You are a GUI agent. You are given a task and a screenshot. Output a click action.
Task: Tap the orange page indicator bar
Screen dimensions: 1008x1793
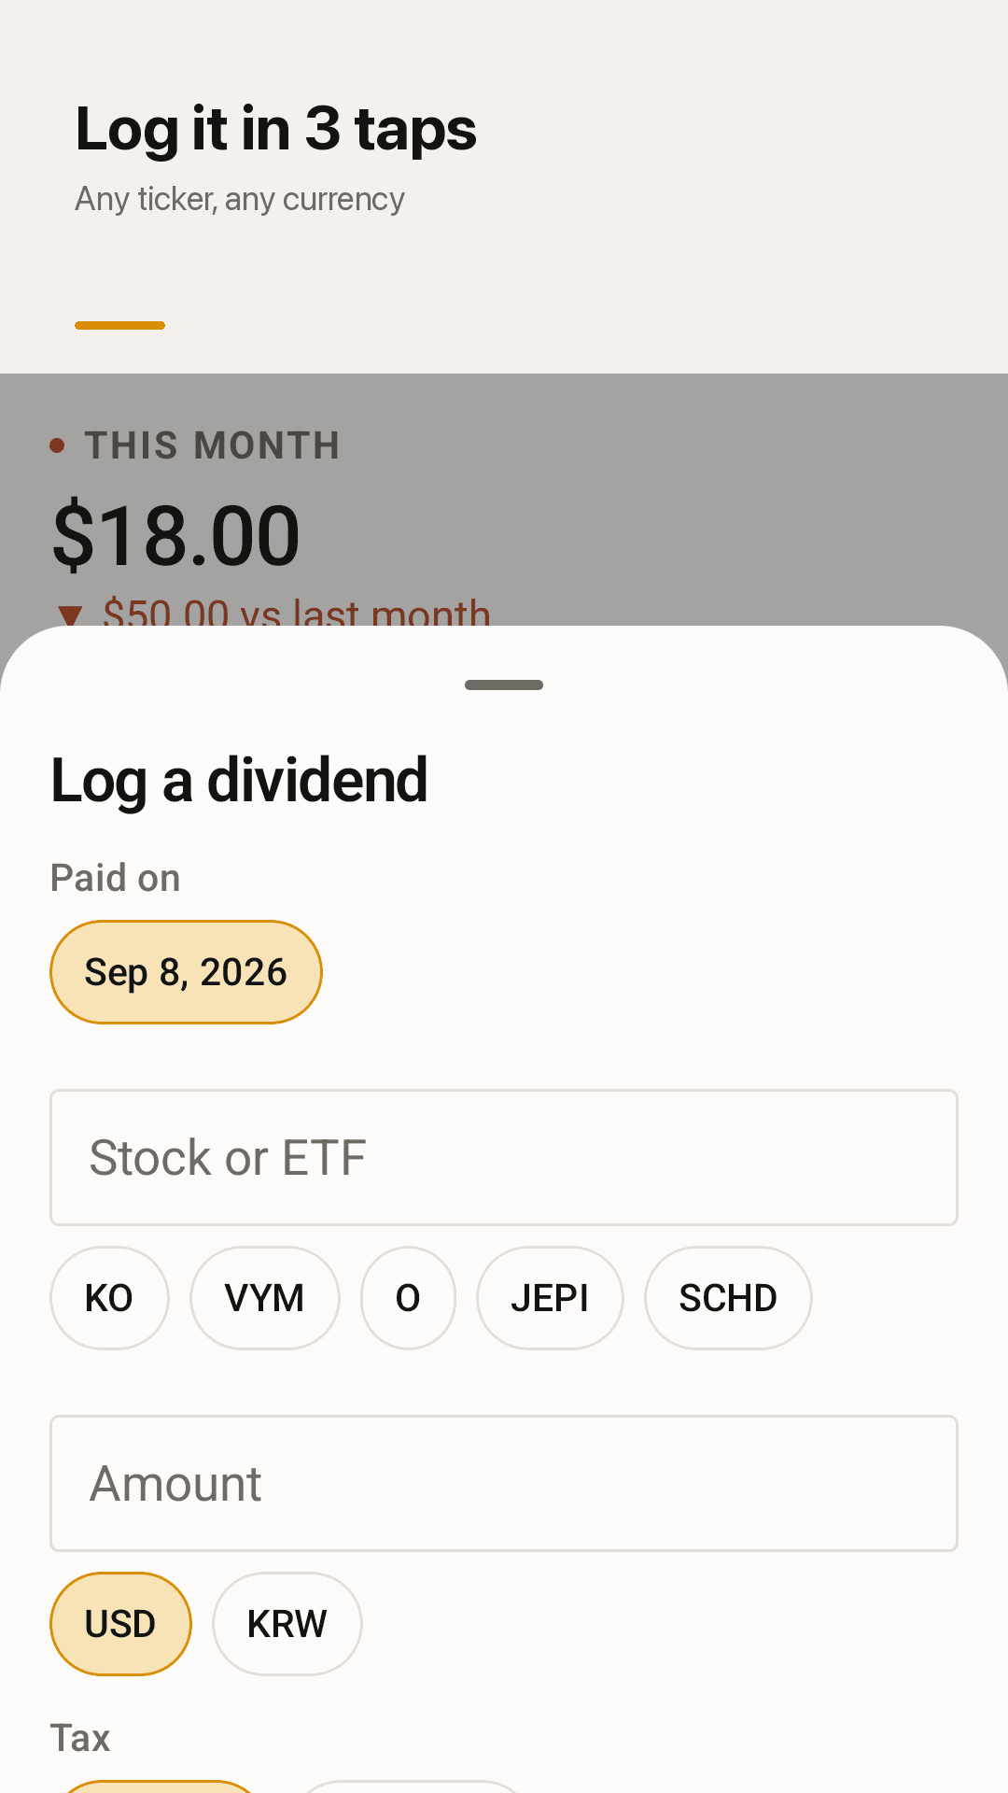point(119,325)
